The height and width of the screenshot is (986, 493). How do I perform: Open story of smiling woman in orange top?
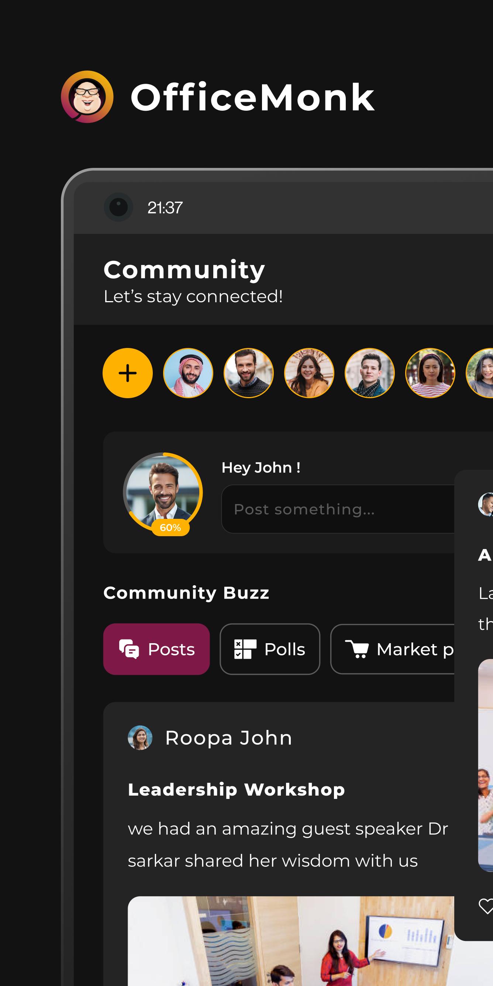point(309,373)
